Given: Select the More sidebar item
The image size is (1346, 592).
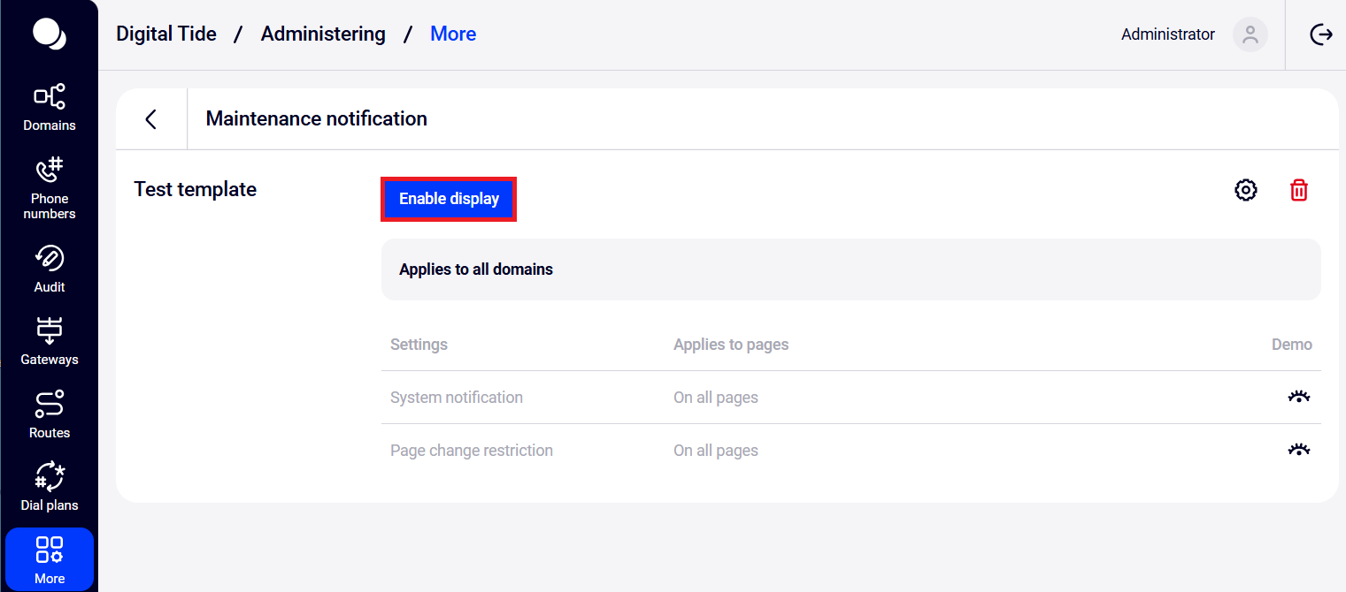Looking at the screenshot, I should (x=50, y=559).
